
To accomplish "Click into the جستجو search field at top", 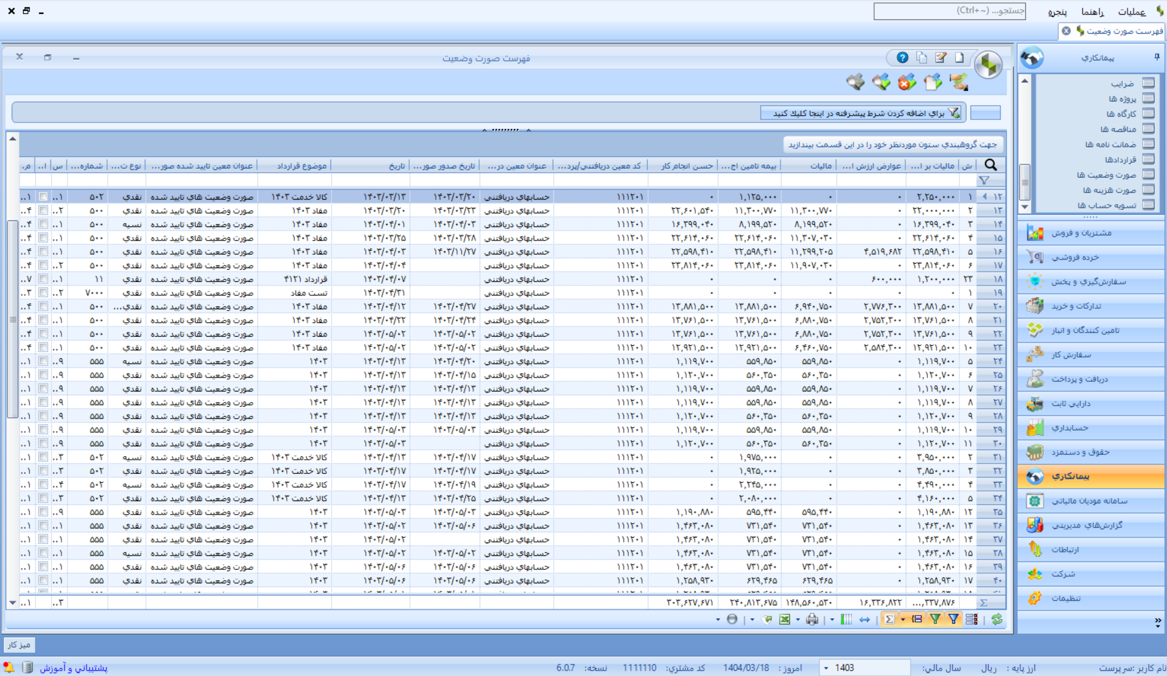I will pyautogui.click(x=949, y=11).
